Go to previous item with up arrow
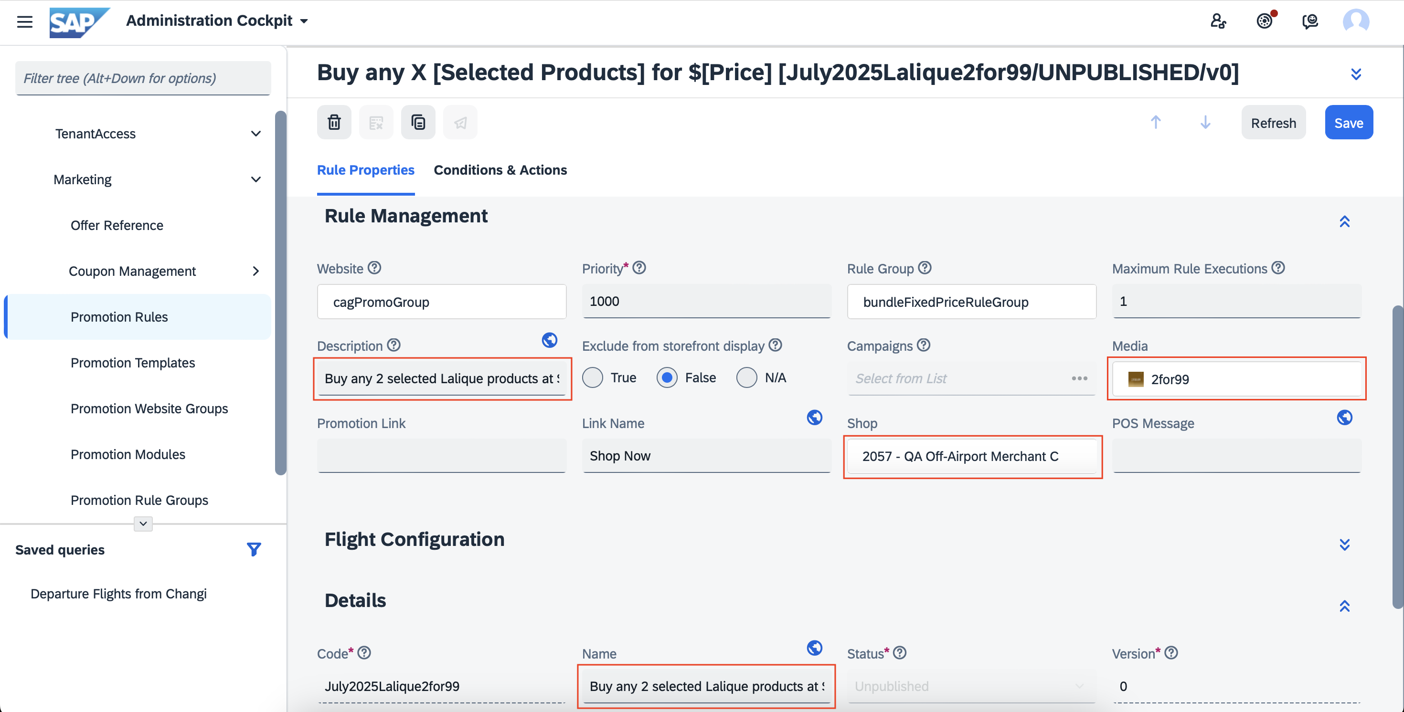The width and height of the screenshot is (1404, 712). coord(1156,122)
